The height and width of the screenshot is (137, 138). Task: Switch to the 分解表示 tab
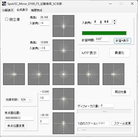[8, 10]
